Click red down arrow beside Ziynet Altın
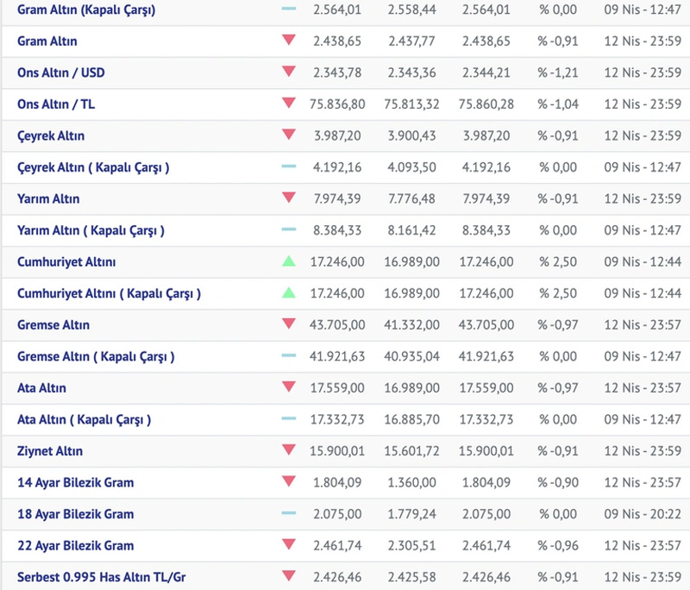690x590 pixels. pyautogui.click(x=288, y=450)
